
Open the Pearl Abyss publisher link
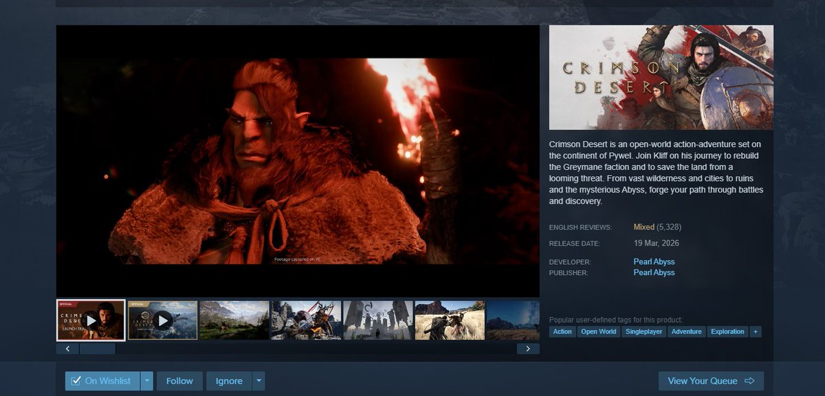(654, 273)
